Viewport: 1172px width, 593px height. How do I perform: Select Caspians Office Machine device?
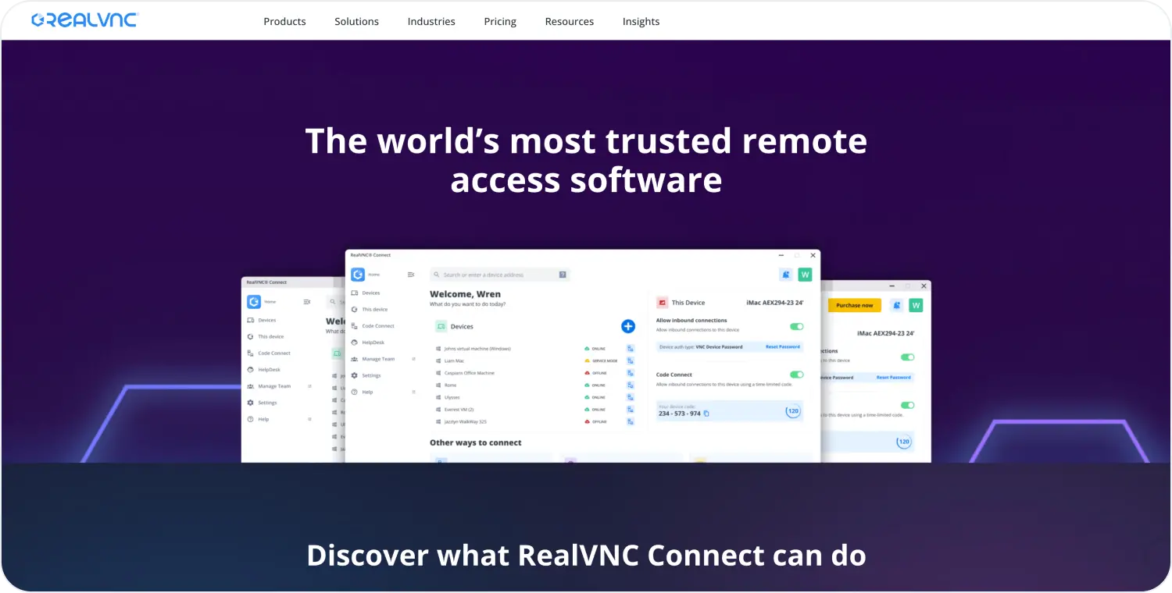point(465,373)
